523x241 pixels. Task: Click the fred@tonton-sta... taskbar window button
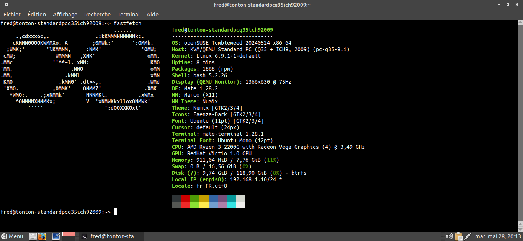(x=111, y=236)
